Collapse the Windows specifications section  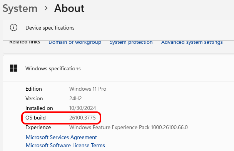click(118, 68)
